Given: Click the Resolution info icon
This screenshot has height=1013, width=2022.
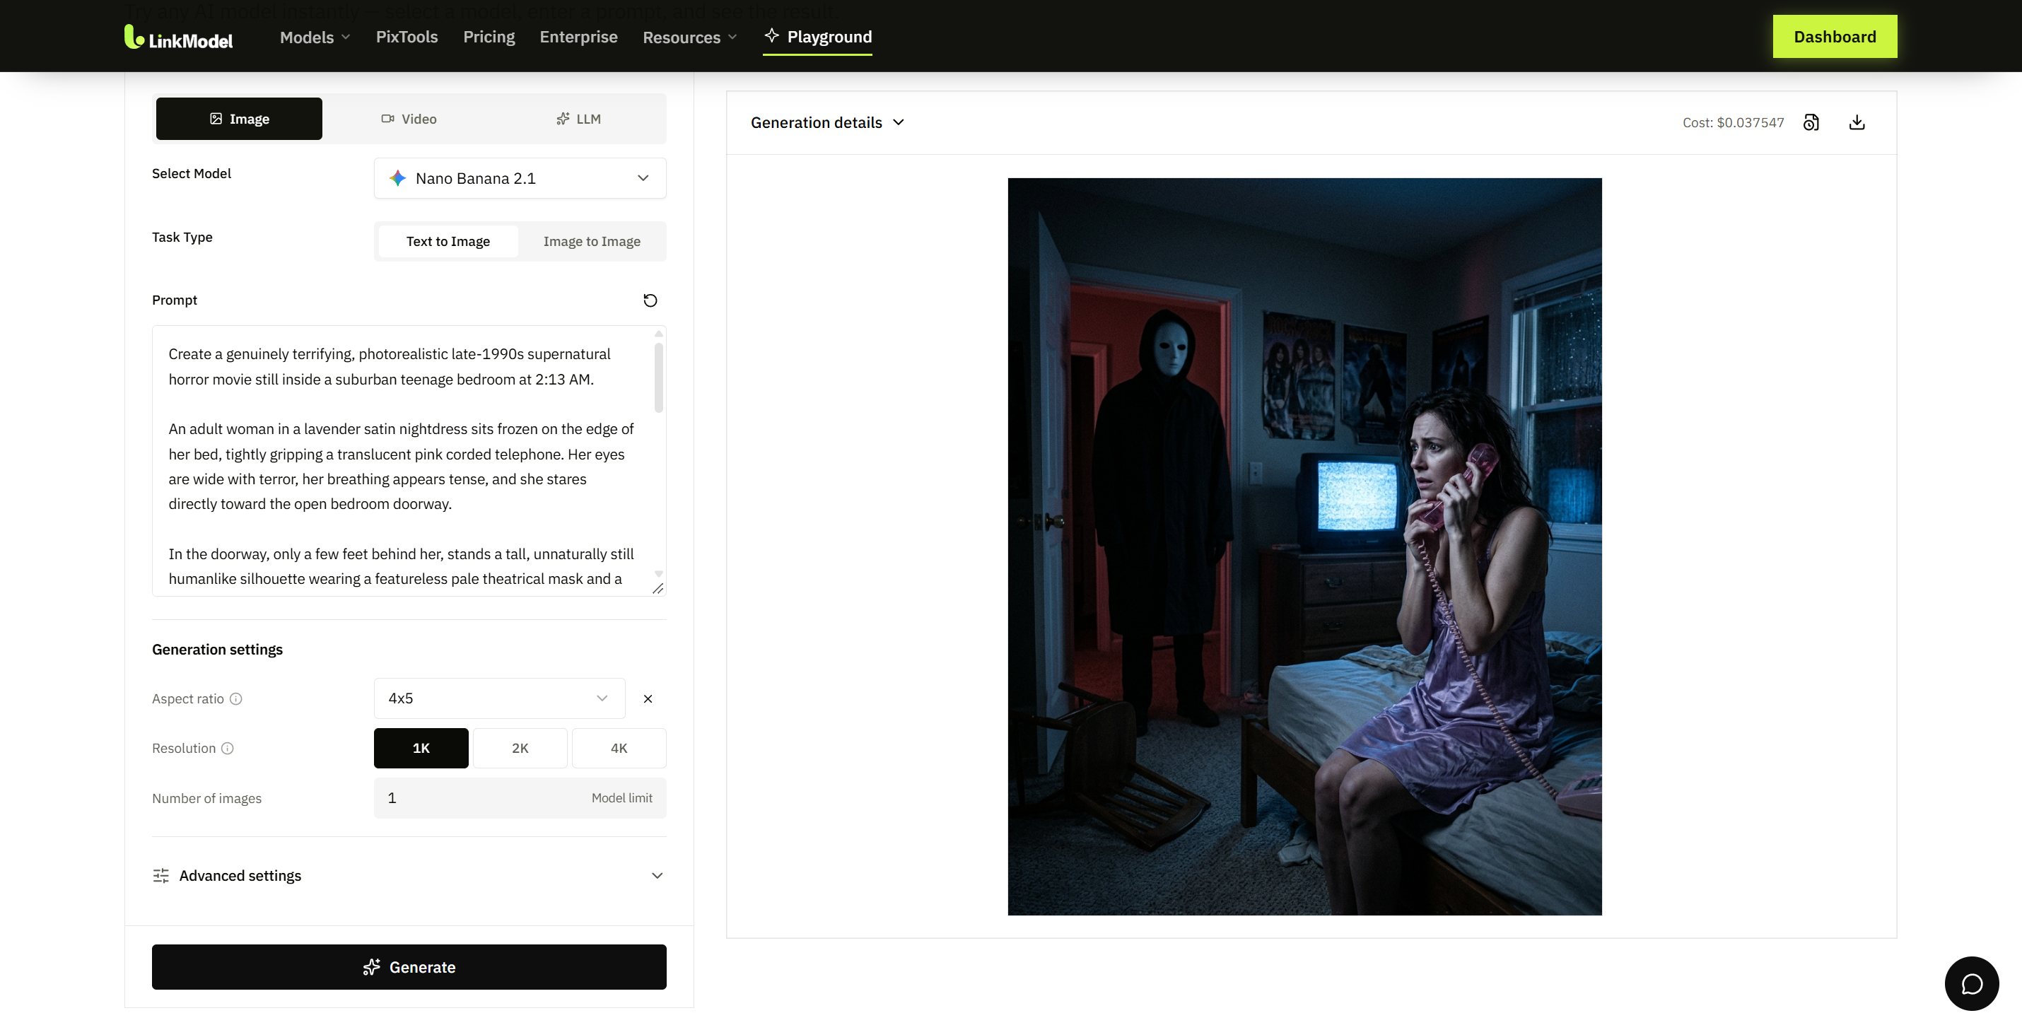Looking at the screenshot, I should click(228, 748).
